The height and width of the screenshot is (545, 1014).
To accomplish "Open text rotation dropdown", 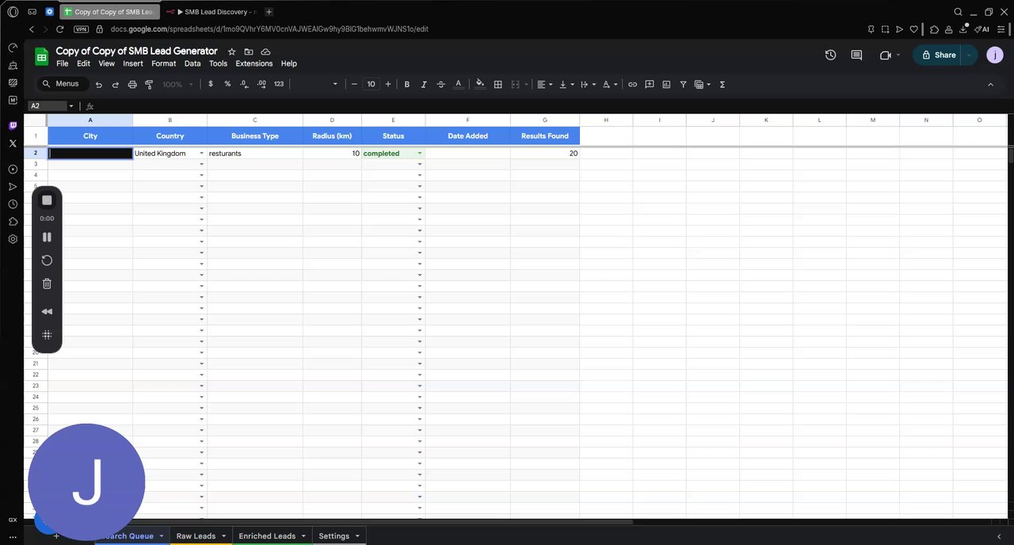I will (x=609, y=84).
